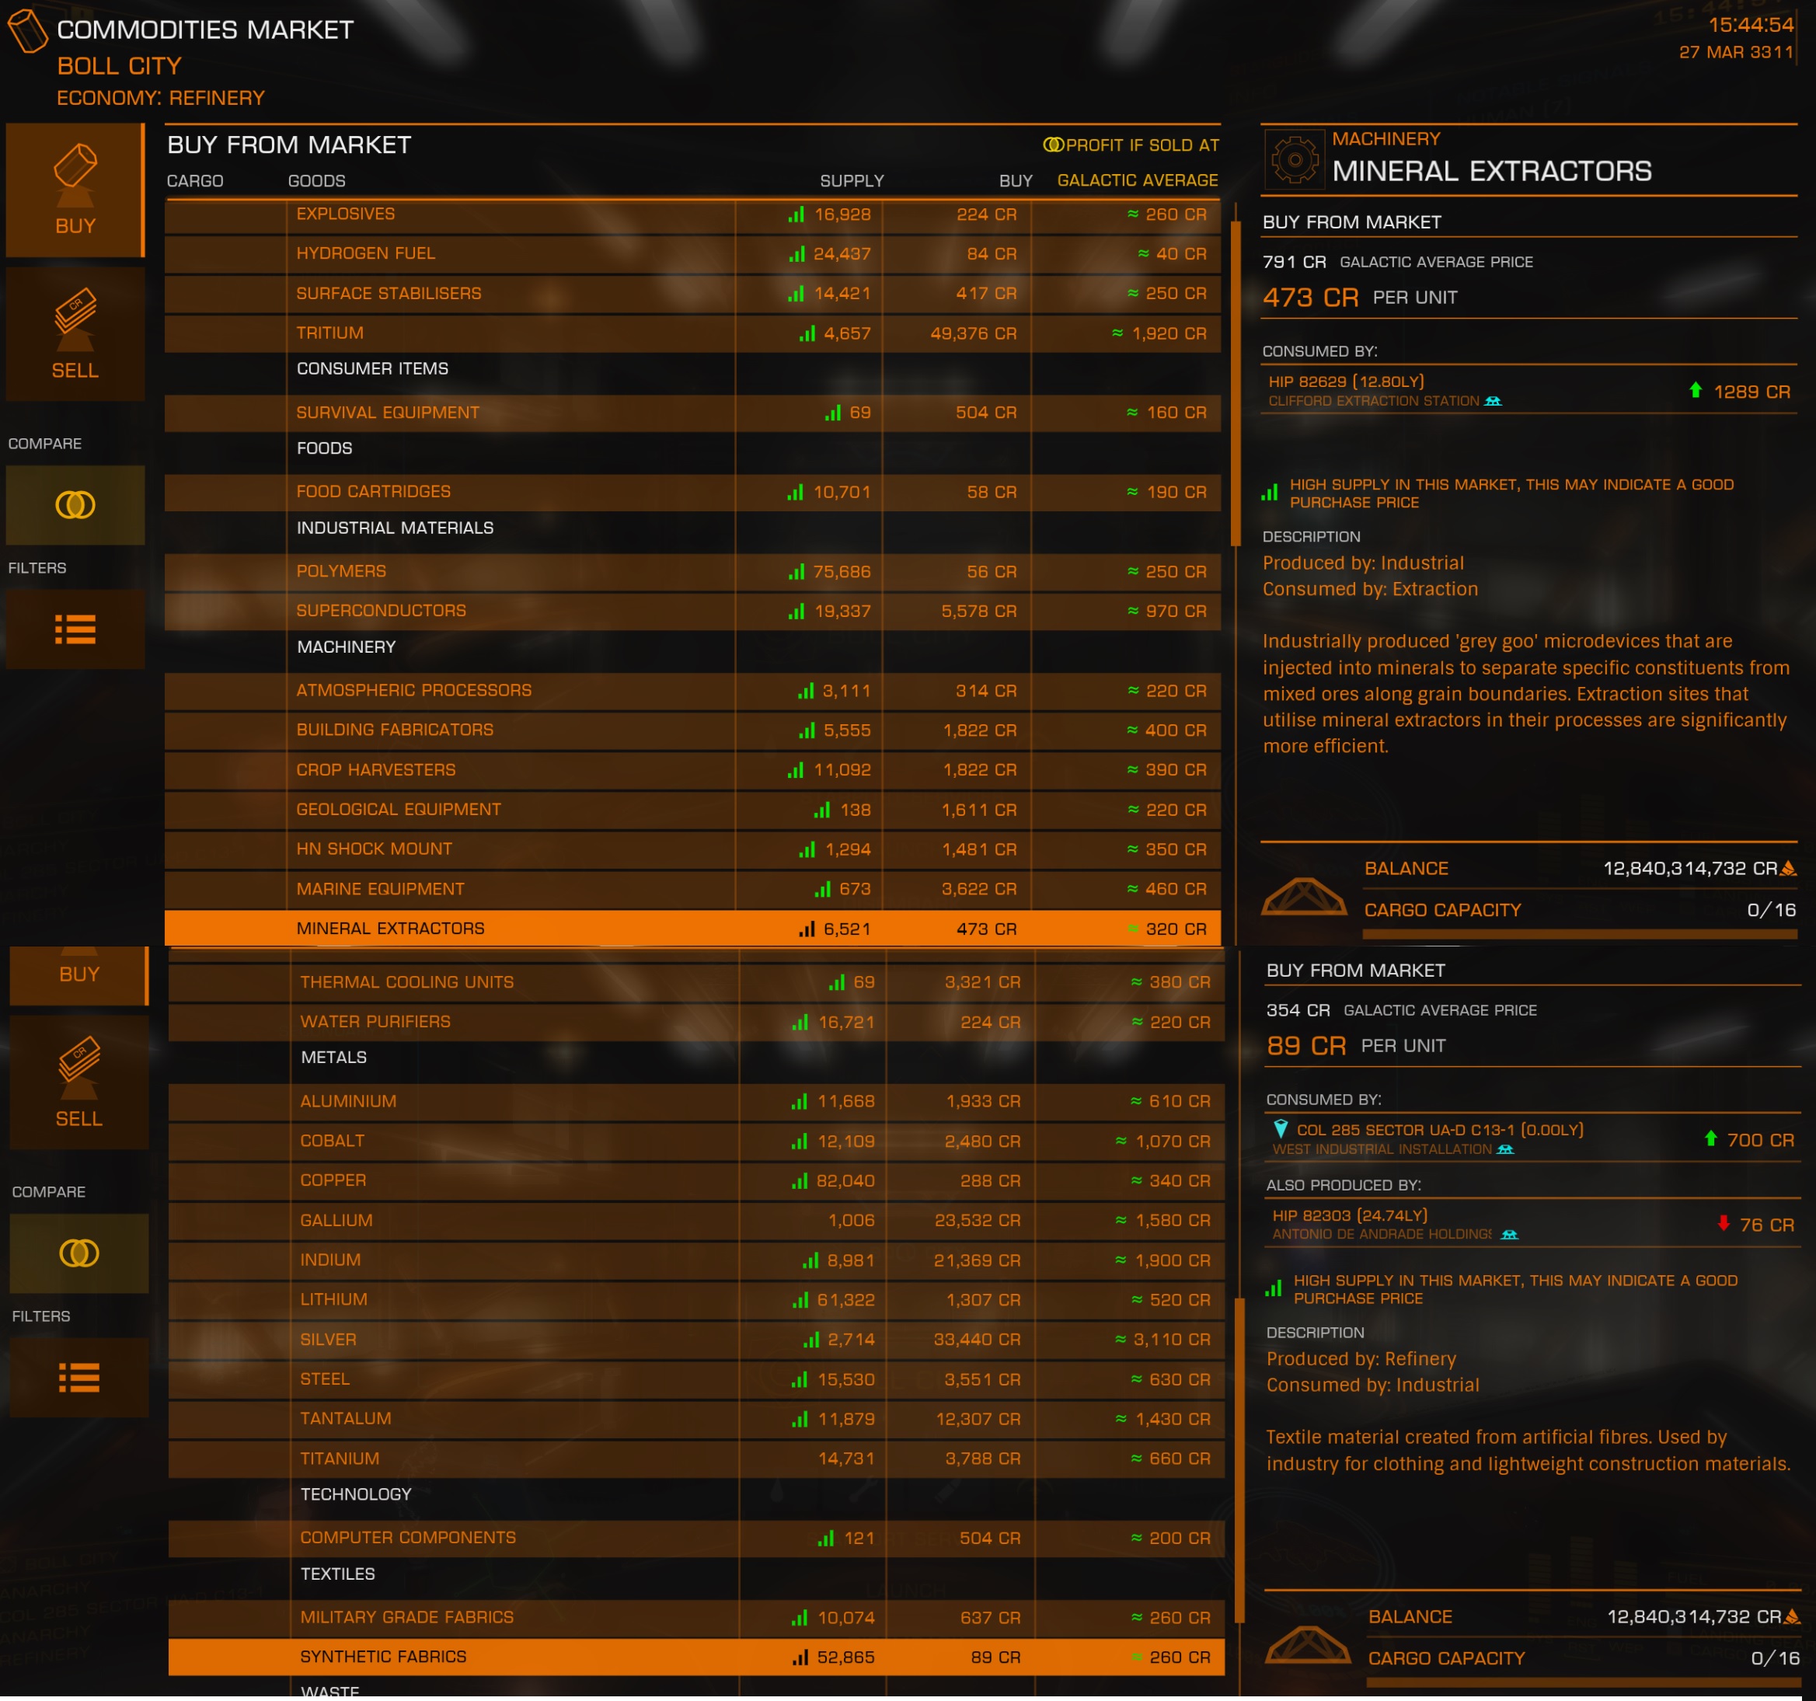Toggle the lower Compare circles icon
Image resolution: width=1816 pixels, height=1701 pixels.
click(x=78, y=1253)
